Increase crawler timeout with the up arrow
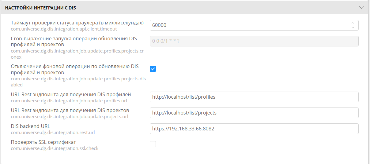 coord(353,23)
